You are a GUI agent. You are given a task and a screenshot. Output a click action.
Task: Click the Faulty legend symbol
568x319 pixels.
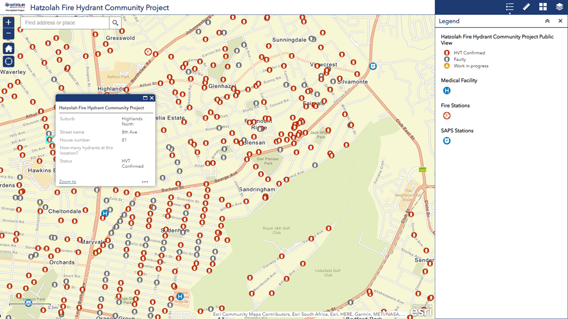click(x=447, y=59)
